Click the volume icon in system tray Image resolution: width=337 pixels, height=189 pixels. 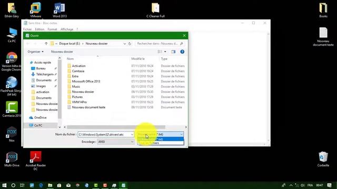[303, 185]
